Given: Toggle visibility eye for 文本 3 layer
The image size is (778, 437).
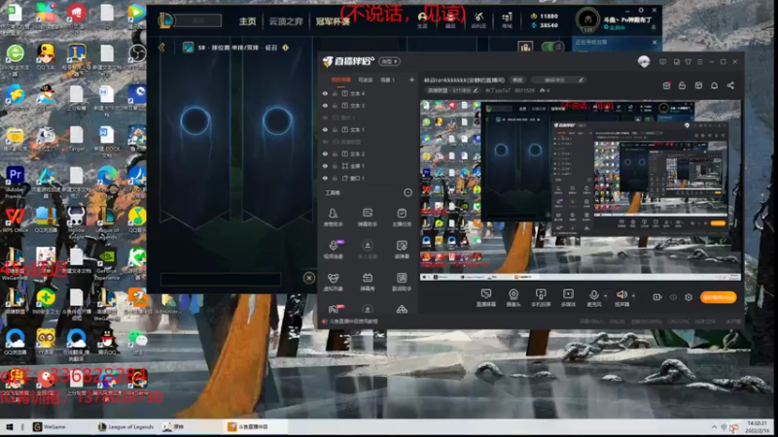Looking at the screenshot, I should click(325, 106).
